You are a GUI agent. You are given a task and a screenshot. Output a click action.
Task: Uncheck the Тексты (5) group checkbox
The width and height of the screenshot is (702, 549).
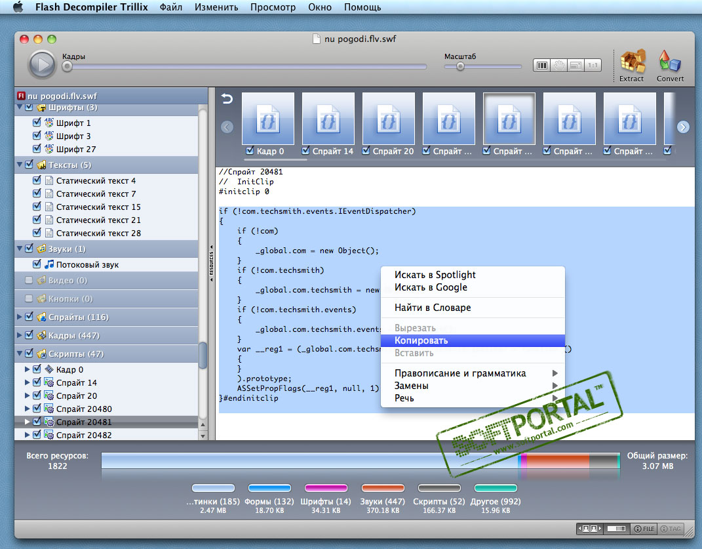pyautogui.click(x=29, y=165)
